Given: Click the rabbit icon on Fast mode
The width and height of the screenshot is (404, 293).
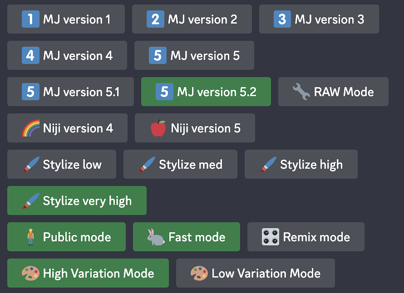Looking at the screenshot, I should coord(156,237).
